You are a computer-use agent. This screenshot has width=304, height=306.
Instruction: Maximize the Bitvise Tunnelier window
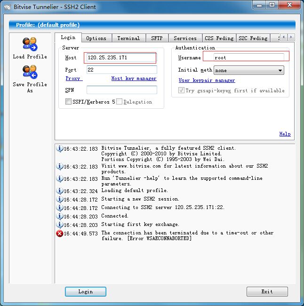[272, 5]
